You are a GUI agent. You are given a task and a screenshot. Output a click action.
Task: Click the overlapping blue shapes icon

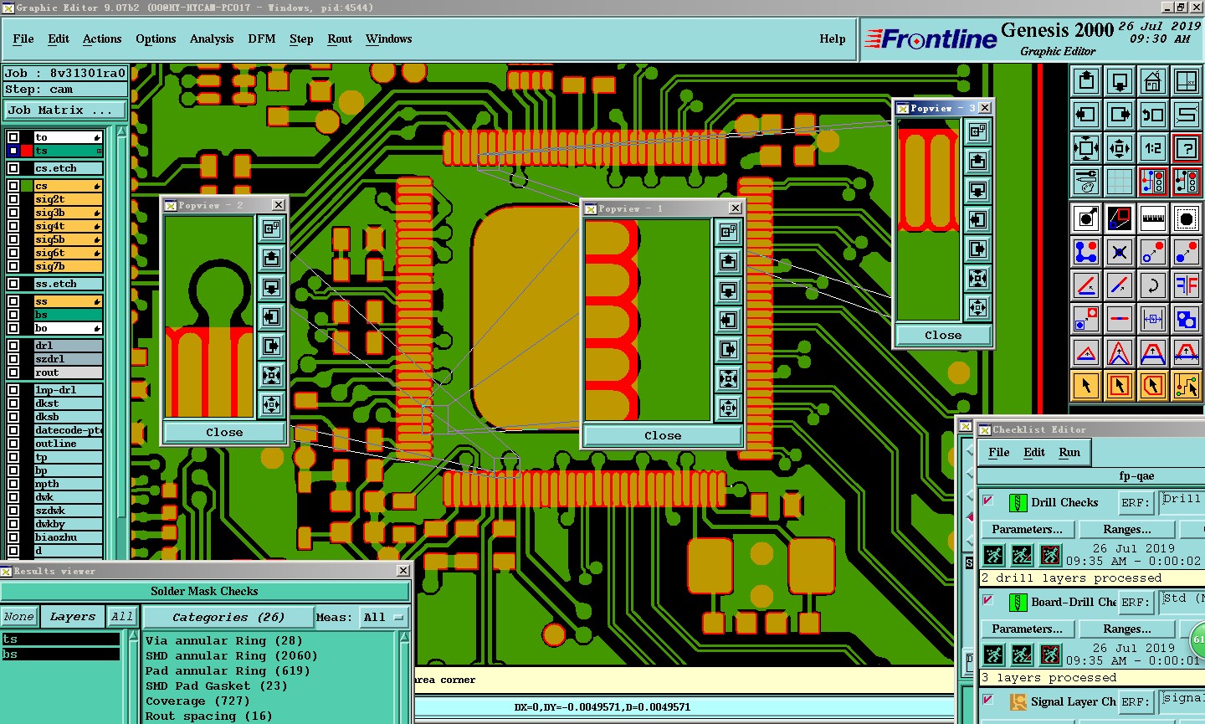pyautogui.click(x=1187, y=319)
